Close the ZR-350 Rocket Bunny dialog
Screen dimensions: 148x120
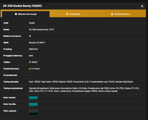point(142,6)
